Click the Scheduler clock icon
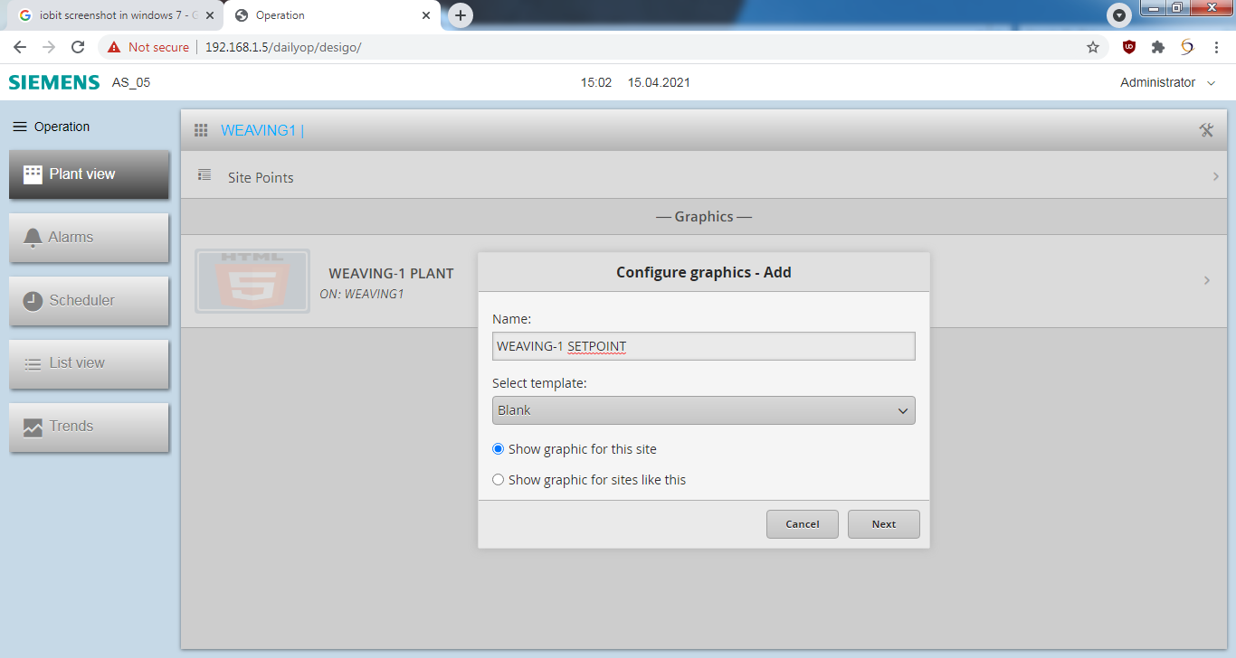 [x=33, y=301]
